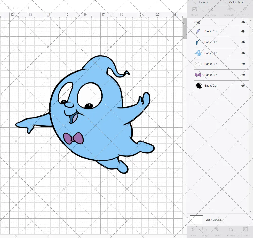Toggle visibility of black silhouette layer
This screenshot has width=253, height=238.
pyautogui.click(x=243, y=86)
